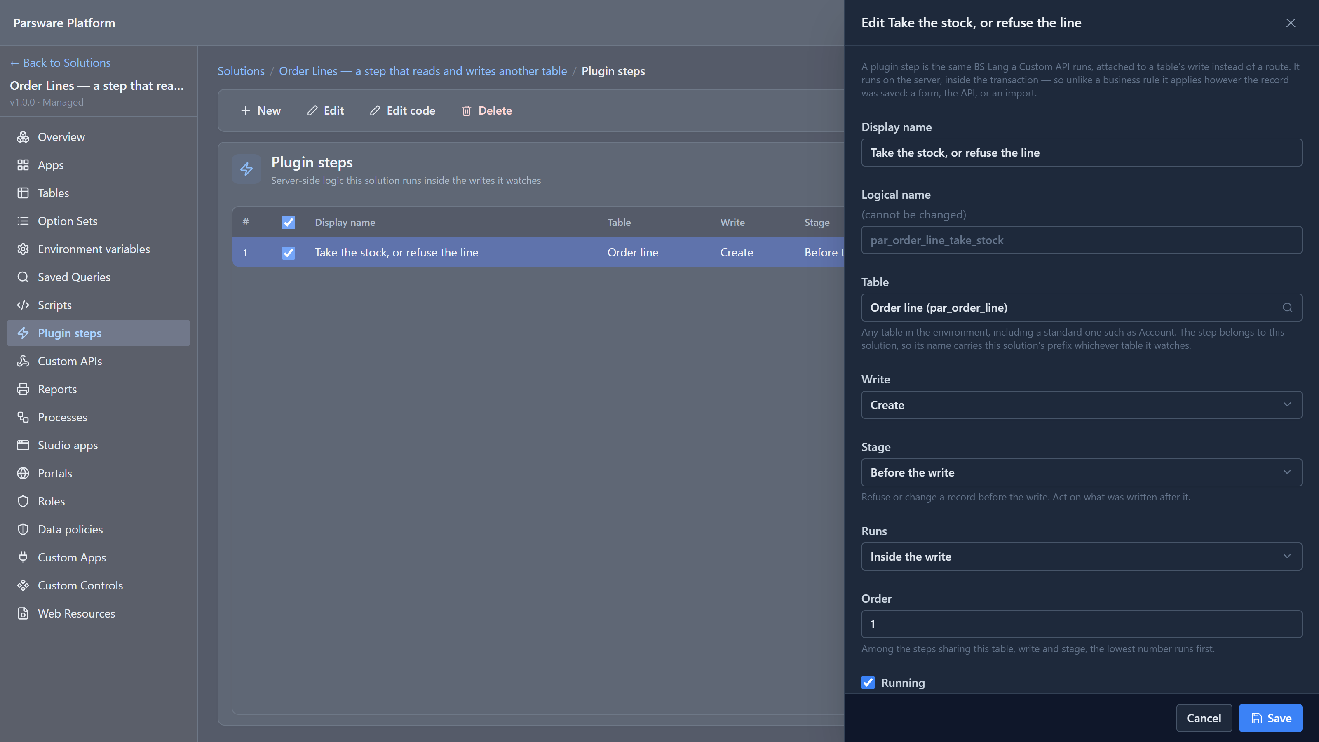
Task: Click the 'Display name' column header
Action: point(345,222)
